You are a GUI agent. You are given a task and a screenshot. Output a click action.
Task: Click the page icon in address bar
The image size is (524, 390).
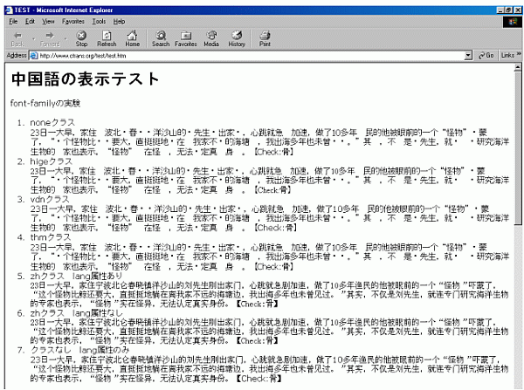(x=34, y=56)
